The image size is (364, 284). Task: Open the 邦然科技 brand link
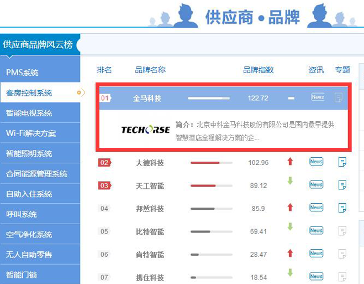[150, 208]
